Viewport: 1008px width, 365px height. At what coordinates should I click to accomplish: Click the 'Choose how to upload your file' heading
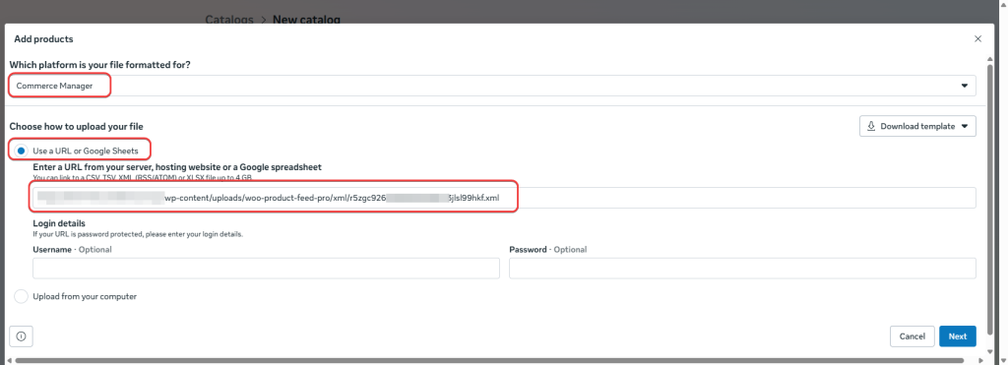pos(76,127)
